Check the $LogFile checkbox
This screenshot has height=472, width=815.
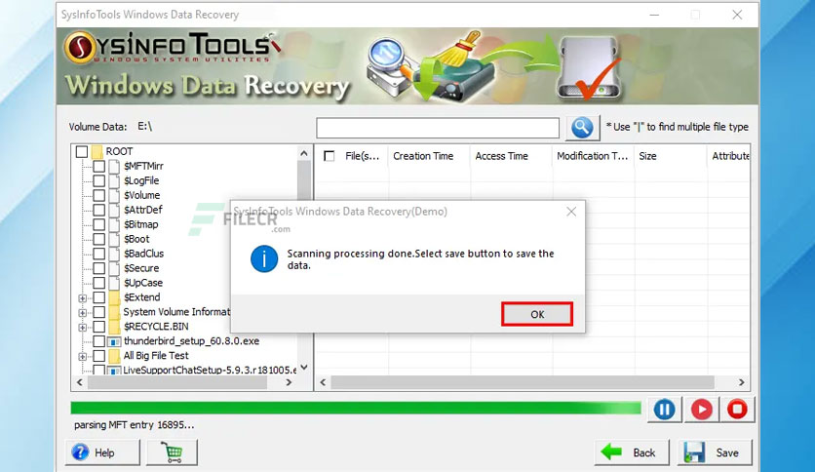pos(98,180)
